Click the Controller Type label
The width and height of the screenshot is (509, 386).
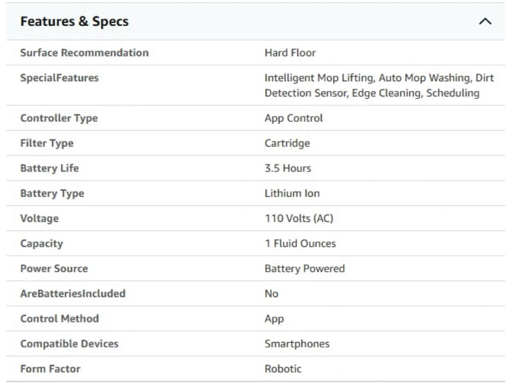[59, 118]
